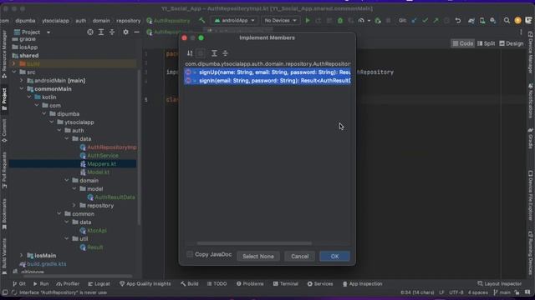Click the Debug bug icon in toolbar
Image resolution: width=535 pixels, height=300 pixels.
(340, 20)
